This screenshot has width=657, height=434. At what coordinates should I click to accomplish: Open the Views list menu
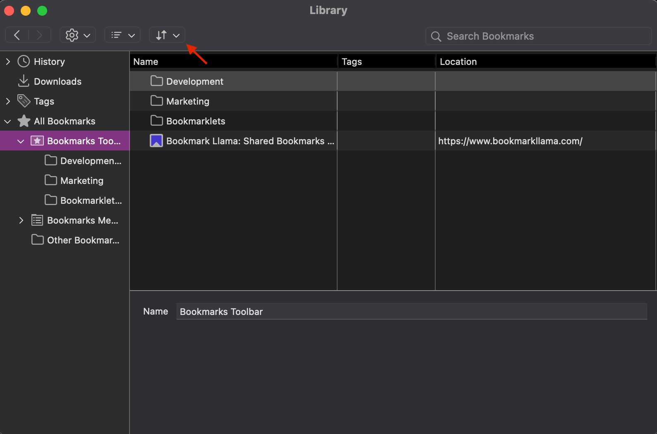[122, 35]
